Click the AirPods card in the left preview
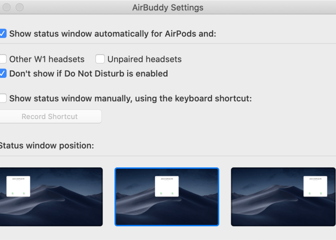The height and width of the screenshot is (240, 336). (18, 186)
